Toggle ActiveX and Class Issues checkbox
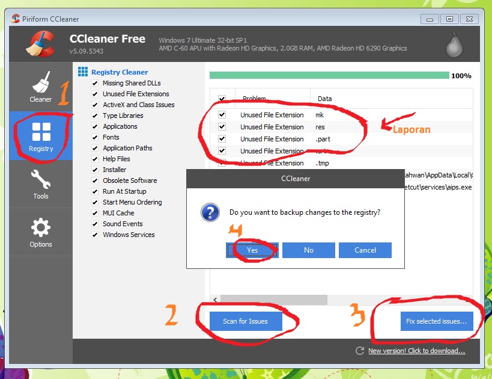Screen dimensions: 492x379 [95, 105]
